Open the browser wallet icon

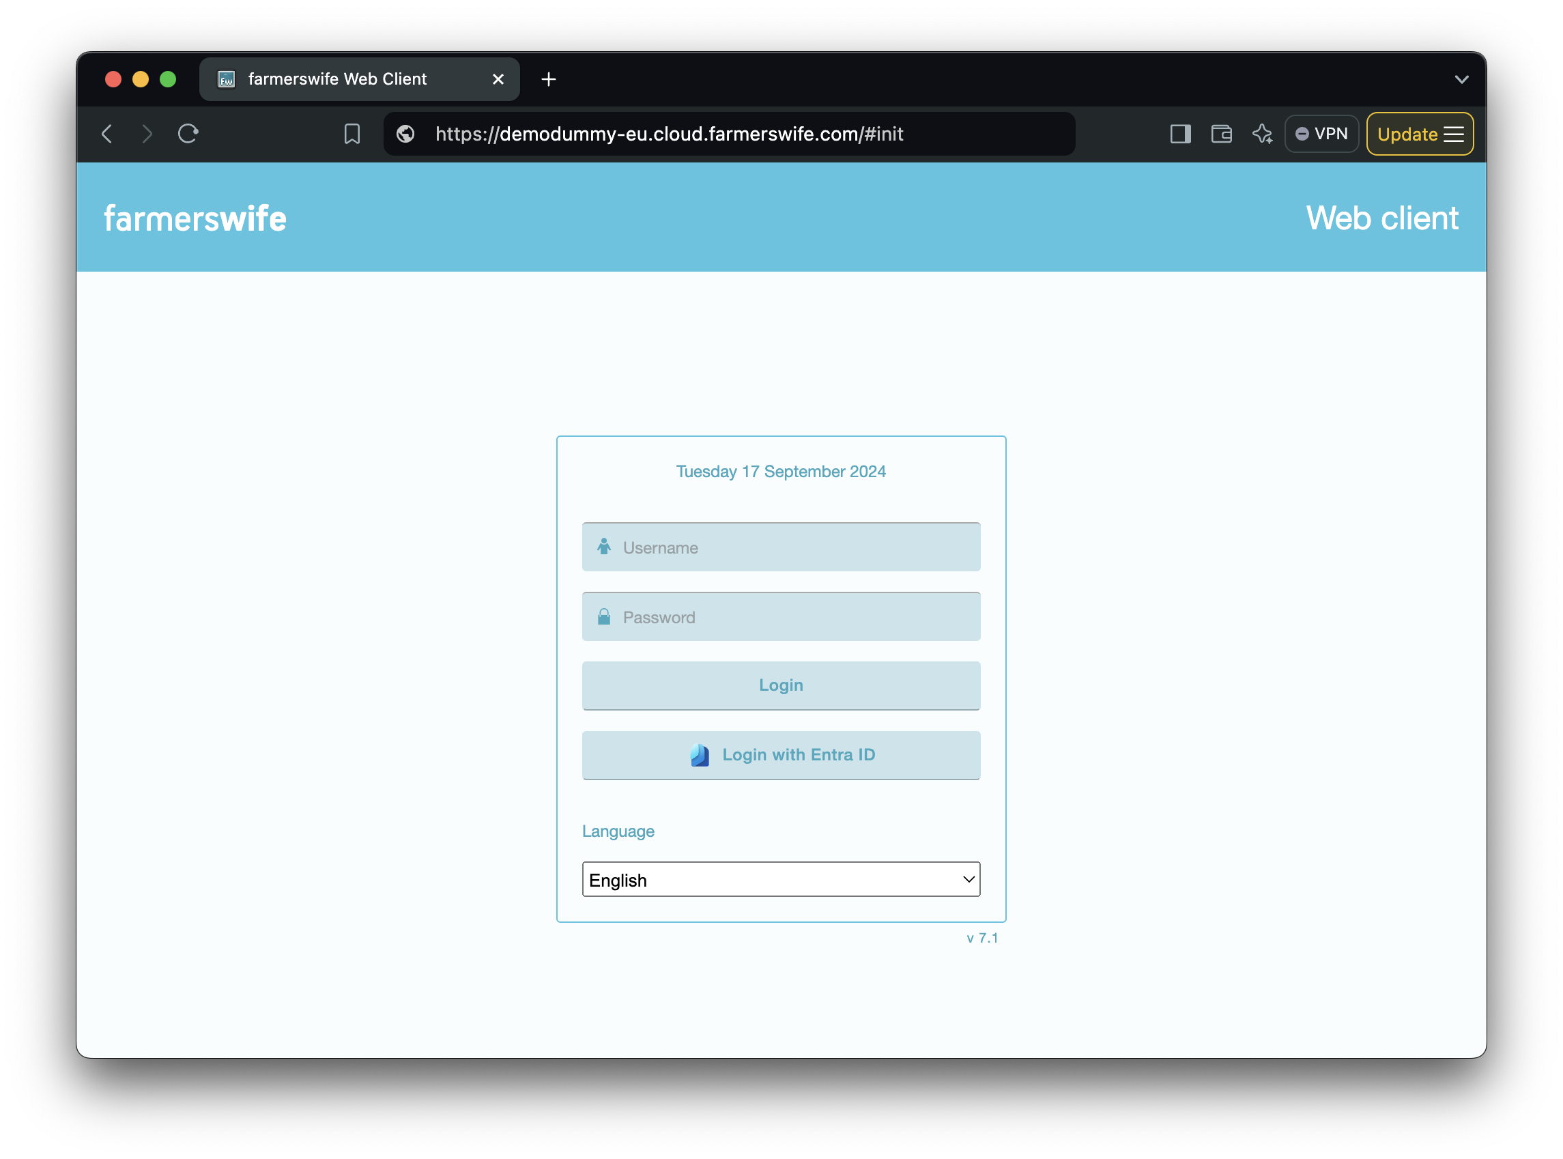coord(1221,133)
